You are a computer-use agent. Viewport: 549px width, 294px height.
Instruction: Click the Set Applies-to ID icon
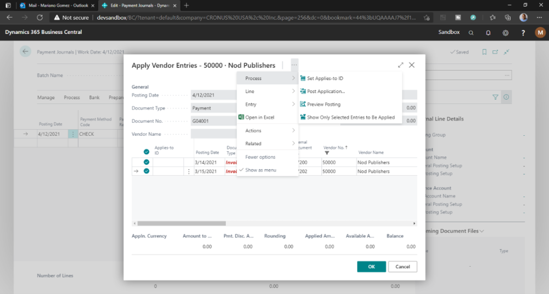click(x=303, y=78)
